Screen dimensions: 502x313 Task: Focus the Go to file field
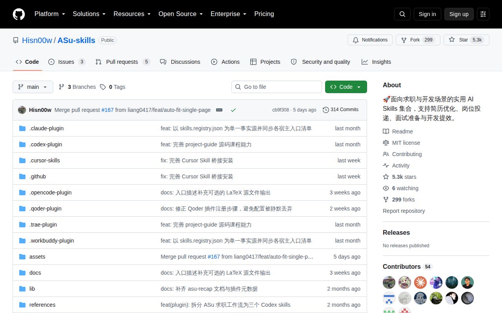click(276, 87)
